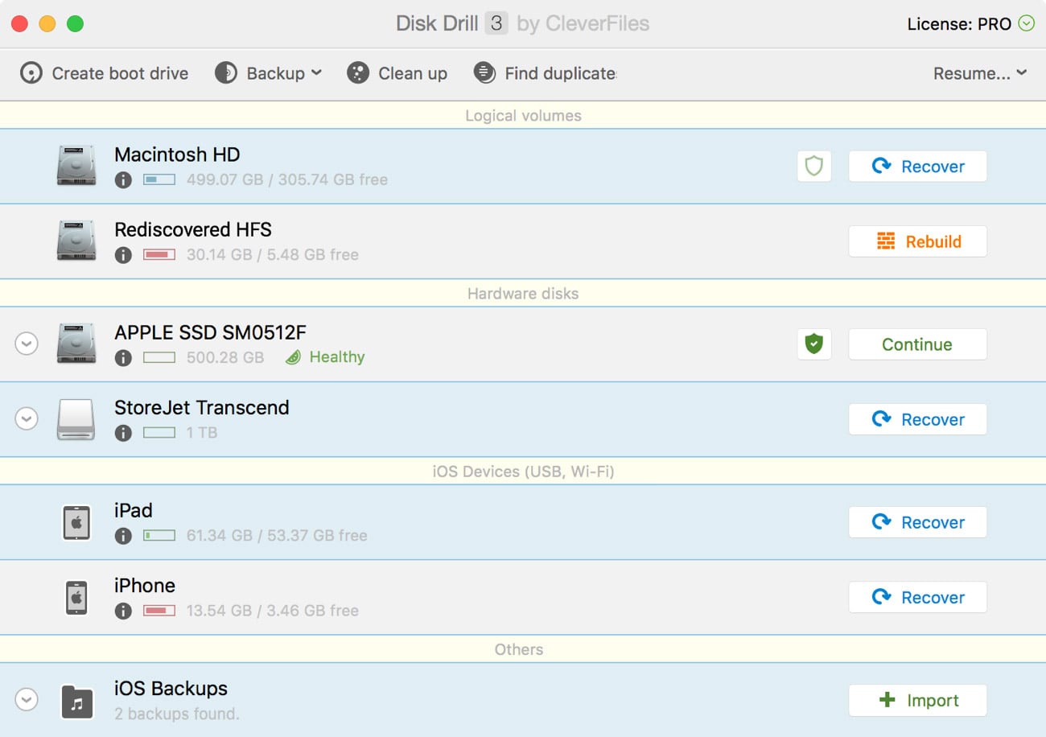
Task: Expand the iOS Backups list
Action: pos(27,700)
